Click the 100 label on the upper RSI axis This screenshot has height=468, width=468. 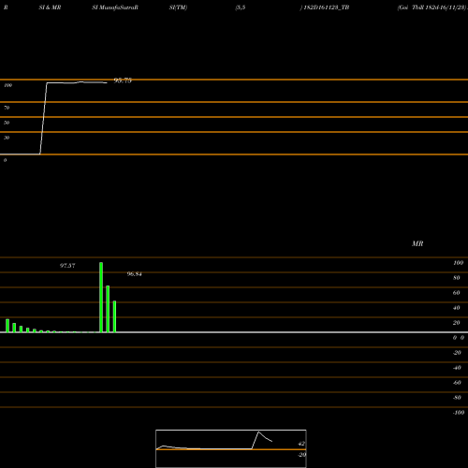[7, 85]
